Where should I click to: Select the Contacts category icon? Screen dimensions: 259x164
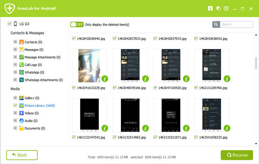(22, 42)
